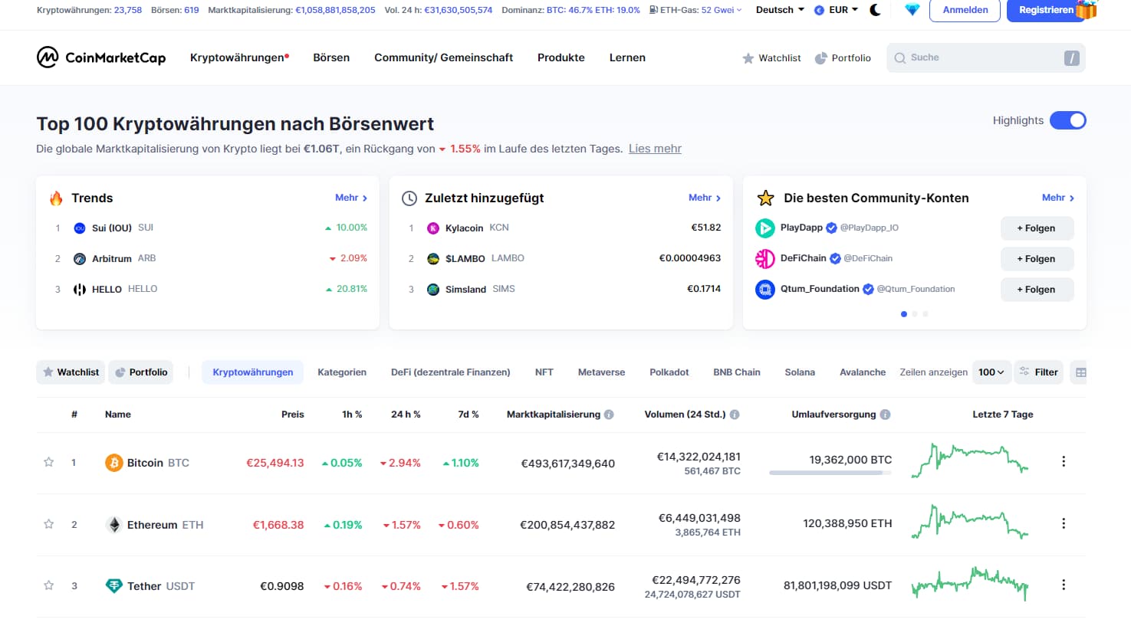The image size is (1131, 626).
Task: Click Volumen (24 Std.) info icon
Action: (x=735, y=415)
